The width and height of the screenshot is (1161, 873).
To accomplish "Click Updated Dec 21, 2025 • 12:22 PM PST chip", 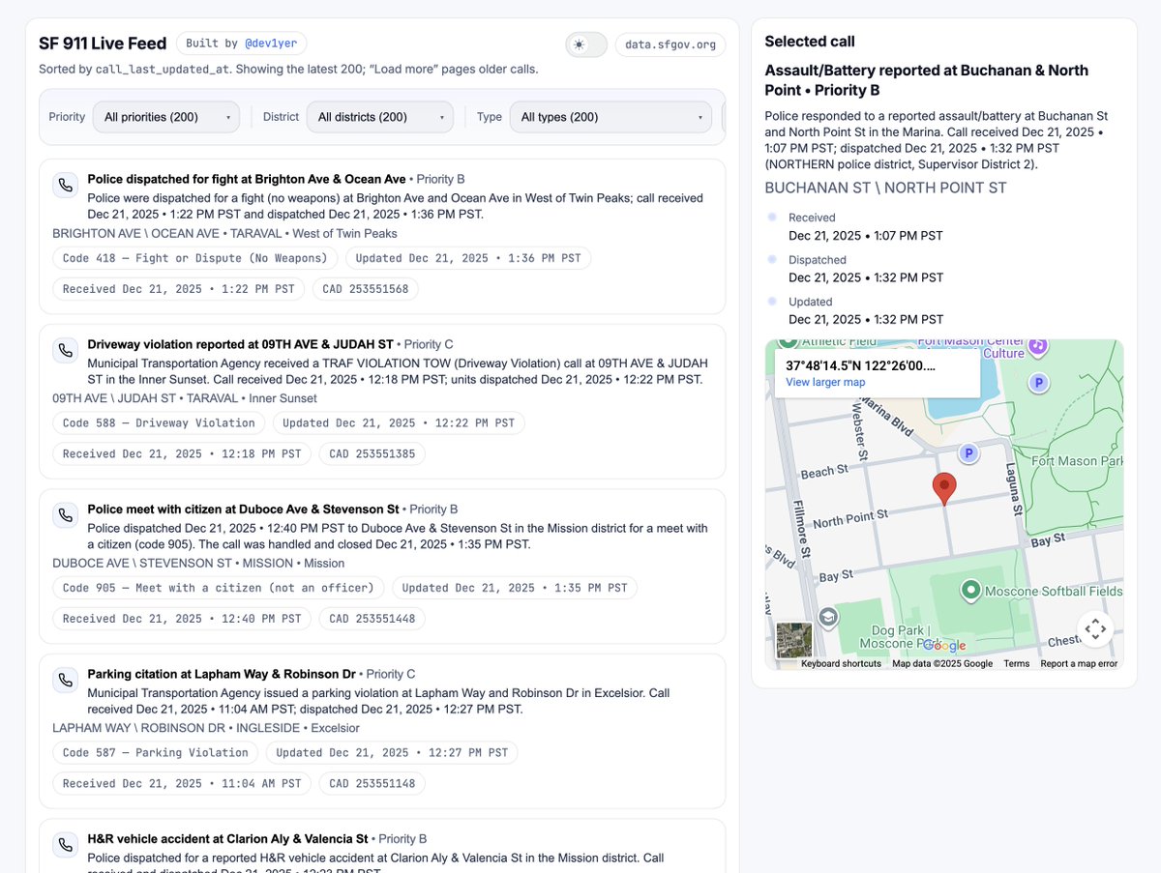I will 399,422.
